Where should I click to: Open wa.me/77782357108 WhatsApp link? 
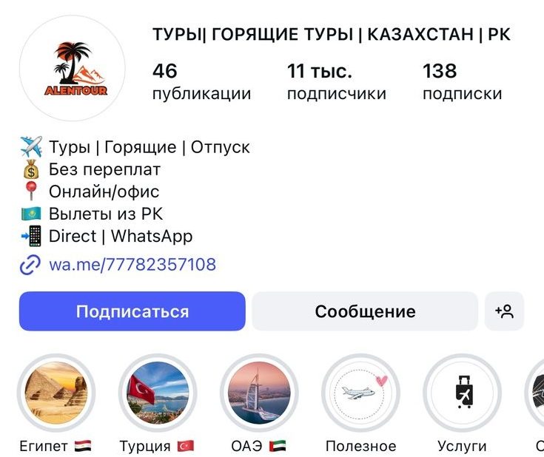(x=132, y=265)
